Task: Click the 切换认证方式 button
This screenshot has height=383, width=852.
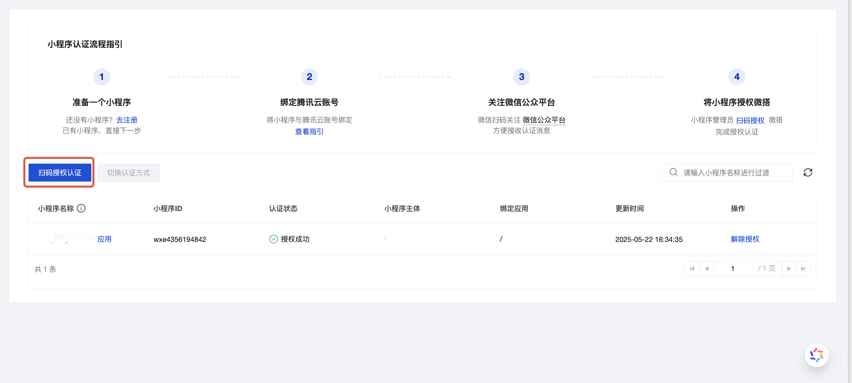Action: (x=128, y=173)
